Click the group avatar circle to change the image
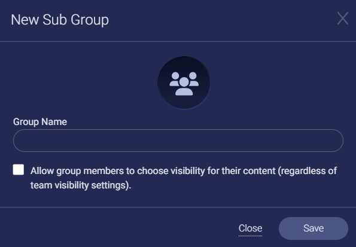The width and height of the screenshot is (356, 247). pos(184,83)
